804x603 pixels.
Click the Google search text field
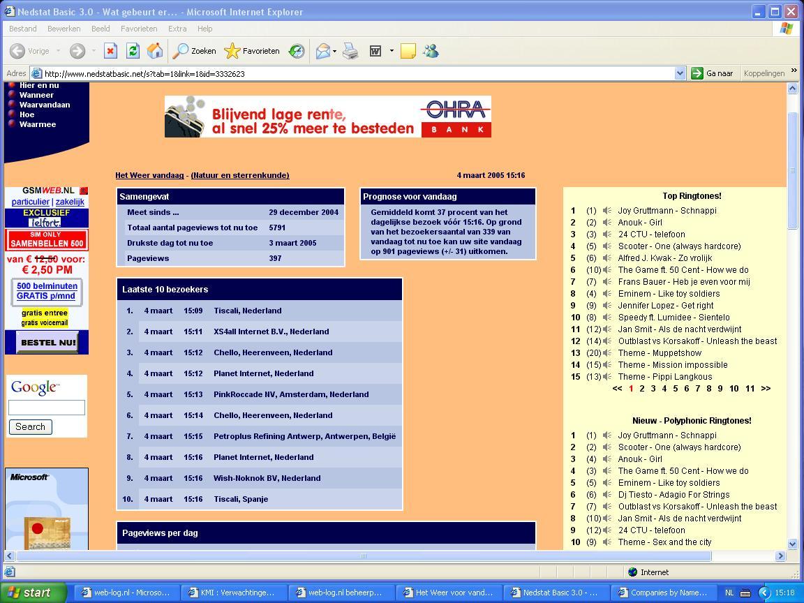[47, 408]
